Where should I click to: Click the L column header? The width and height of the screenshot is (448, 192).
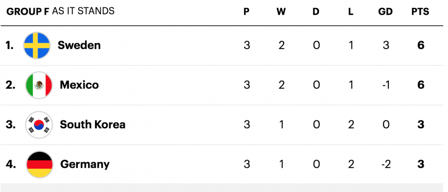tap(351, 12)
